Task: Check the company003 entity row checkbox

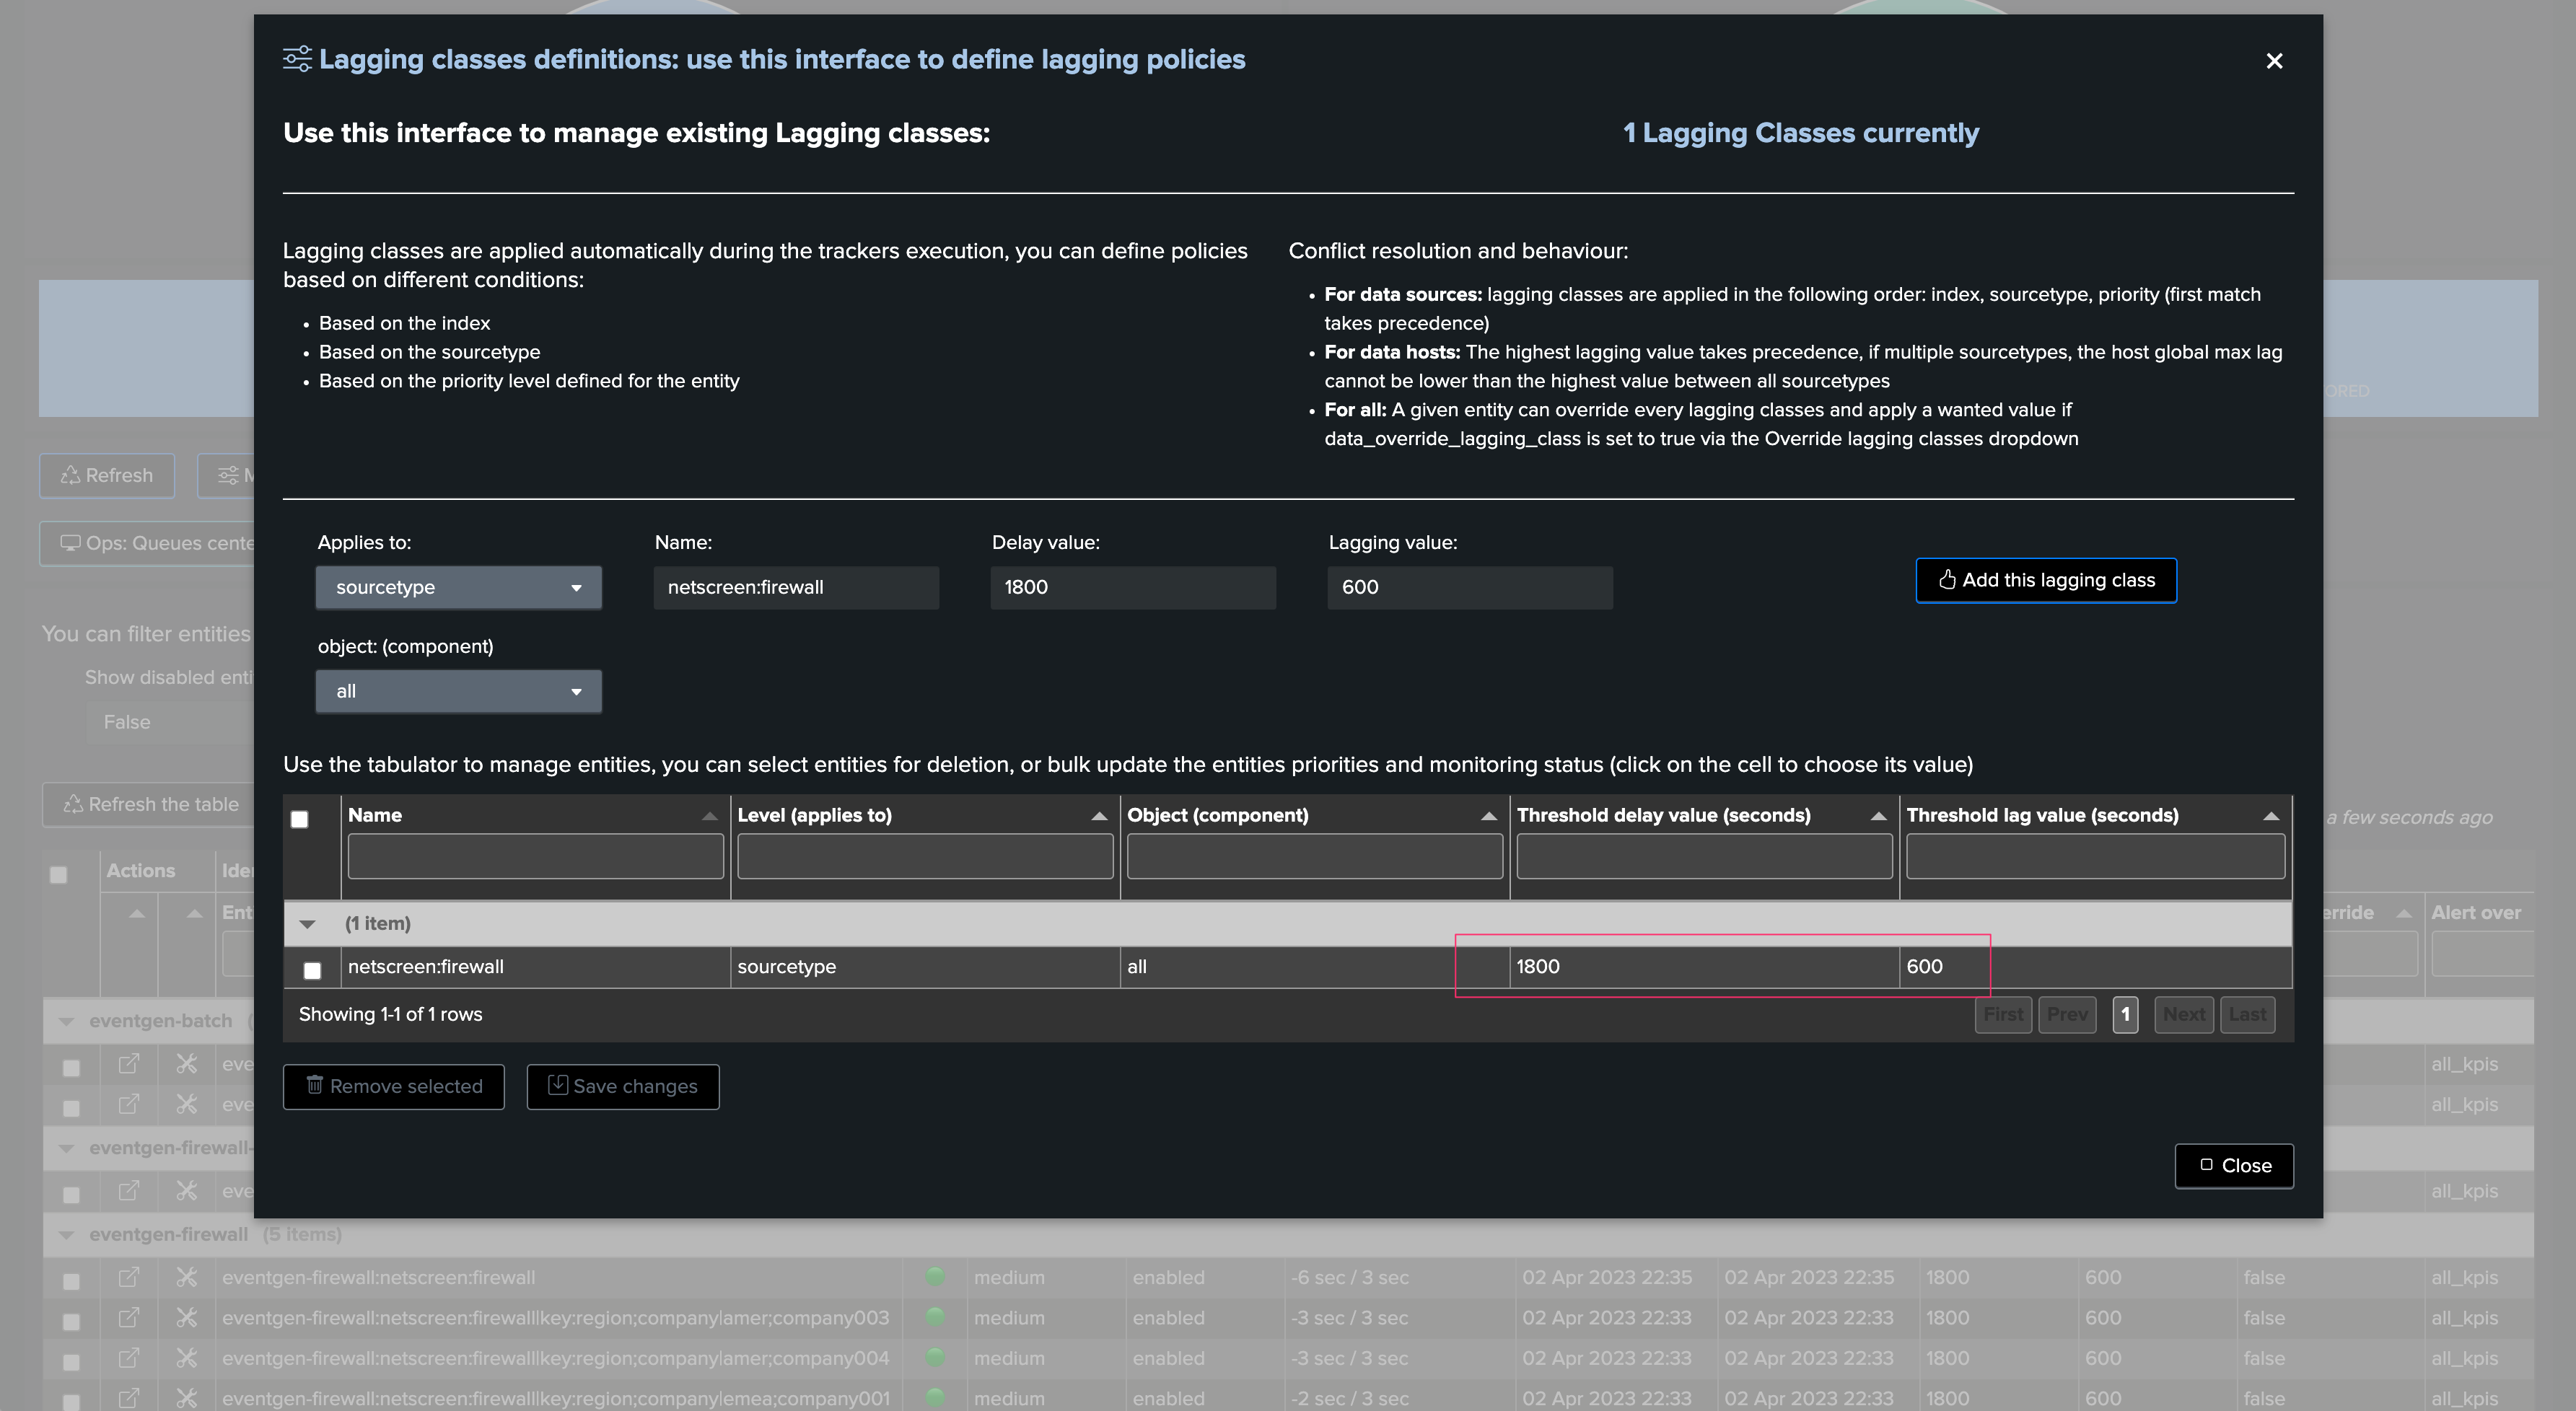Action: 71,1321
